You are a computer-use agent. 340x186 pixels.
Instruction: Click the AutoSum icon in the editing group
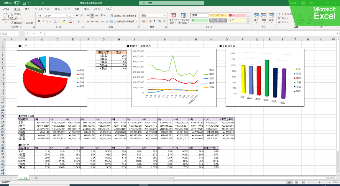click(280, 14)
